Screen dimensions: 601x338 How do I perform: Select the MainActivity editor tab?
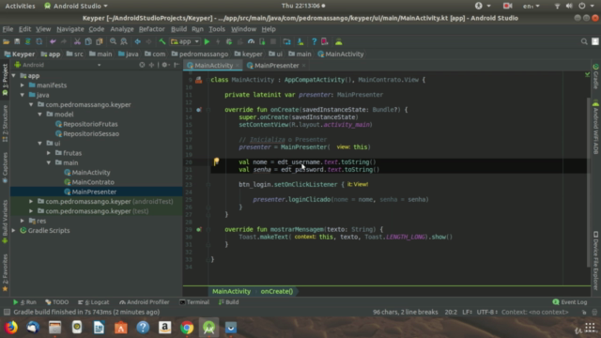[x=213, y=66]
